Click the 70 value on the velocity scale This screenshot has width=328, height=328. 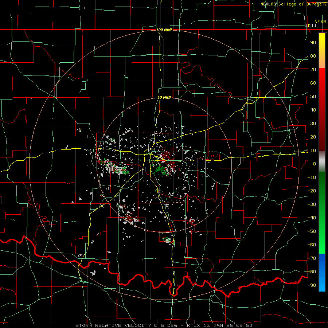tap(313, 70)
